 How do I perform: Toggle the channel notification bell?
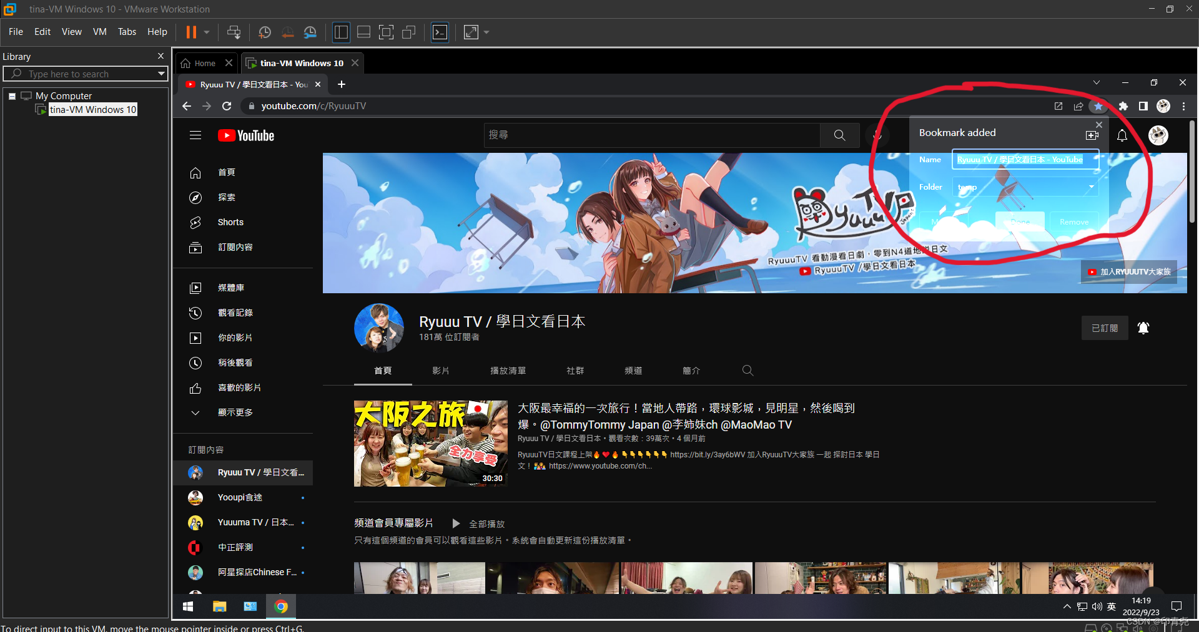point(1143,328)
